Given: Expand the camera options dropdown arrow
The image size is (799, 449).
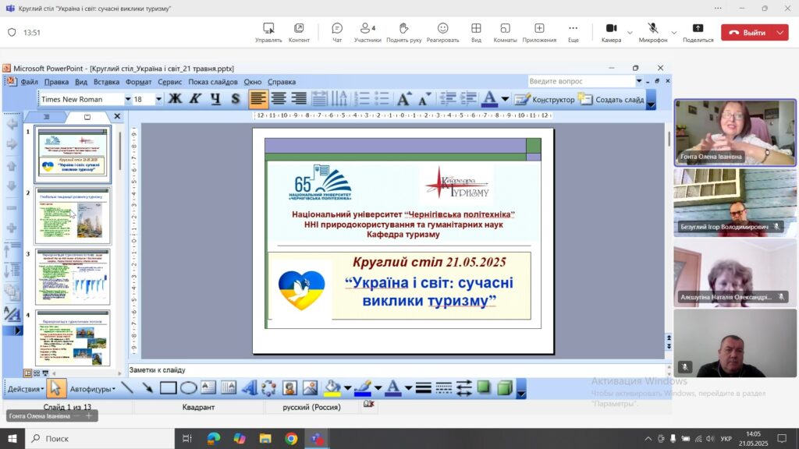Looking at the screenshot, I should pos(629,32).
